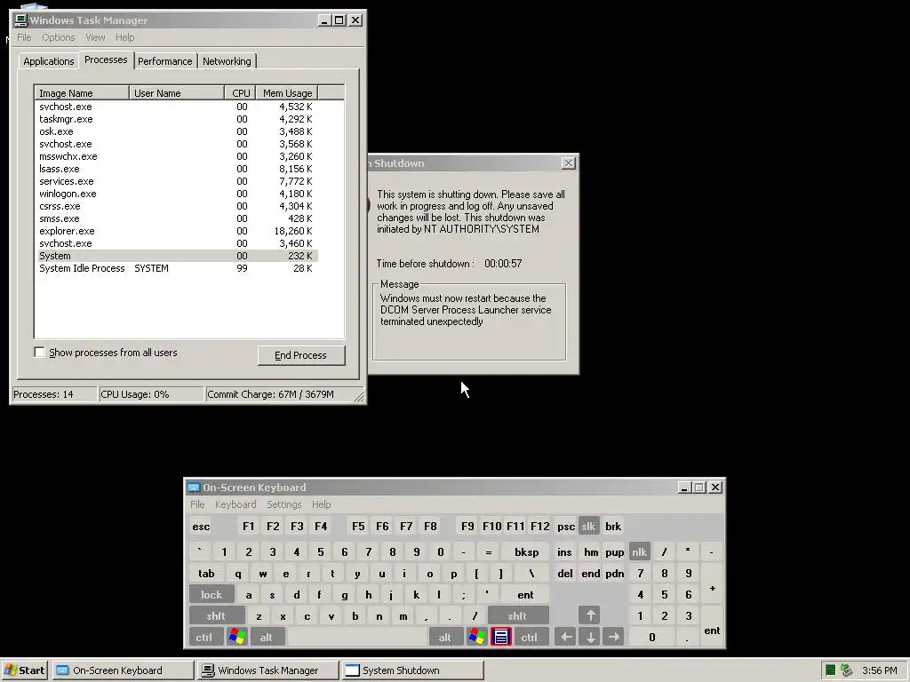The height and width of the screenshot is (682, 910).
Task: Click the up arrow key on On-Screen Keyboard
Action: [590, 615]
